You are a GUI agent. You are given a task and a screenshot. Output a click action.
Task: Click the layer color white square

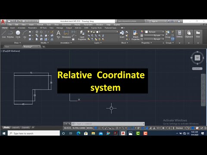pos(97,32)
